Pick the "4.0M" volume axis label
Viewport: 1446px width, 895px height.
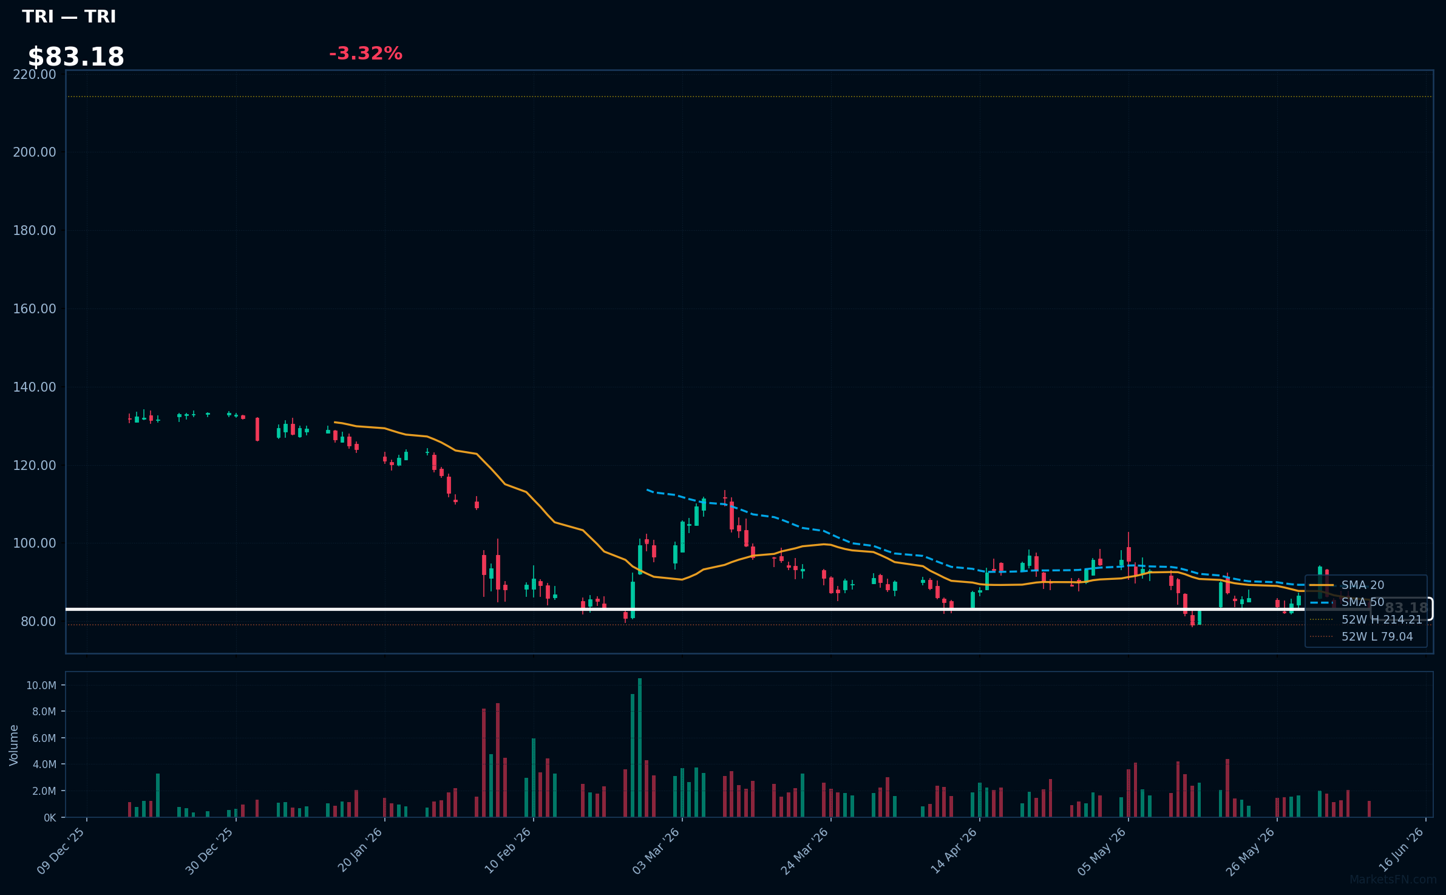(x=44, y=764)
